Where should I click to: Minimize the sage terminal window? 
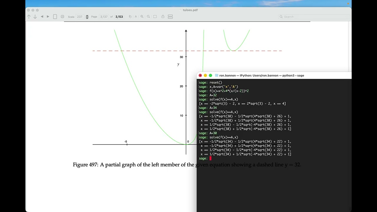[205, 76]
